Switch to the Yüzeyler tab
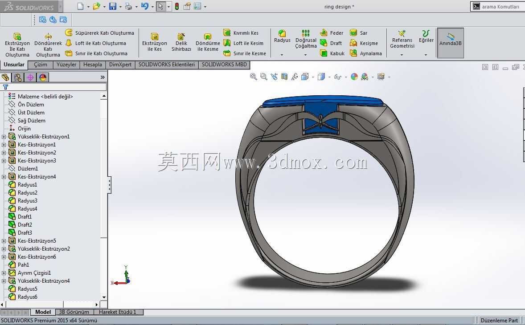The image size is (525, 325). click(66, 65)
